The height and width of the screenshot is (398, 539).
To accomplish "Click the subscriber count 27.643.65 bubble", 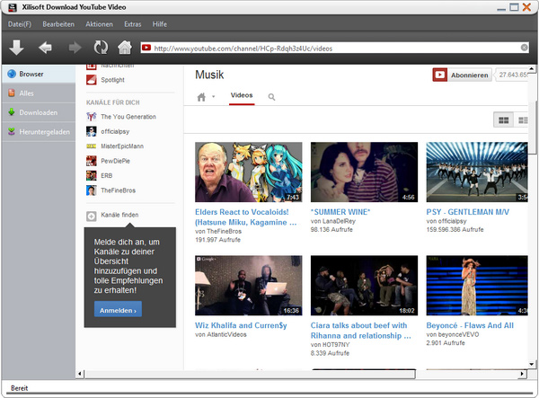I will click(512, 75).
